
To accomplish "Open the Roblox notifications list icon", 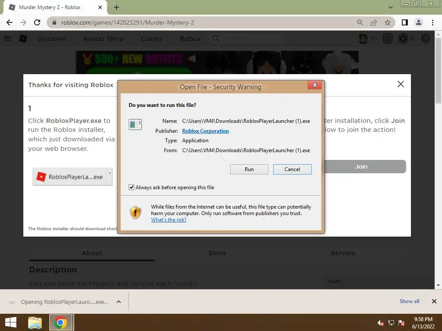I will (x=388, y=38).
